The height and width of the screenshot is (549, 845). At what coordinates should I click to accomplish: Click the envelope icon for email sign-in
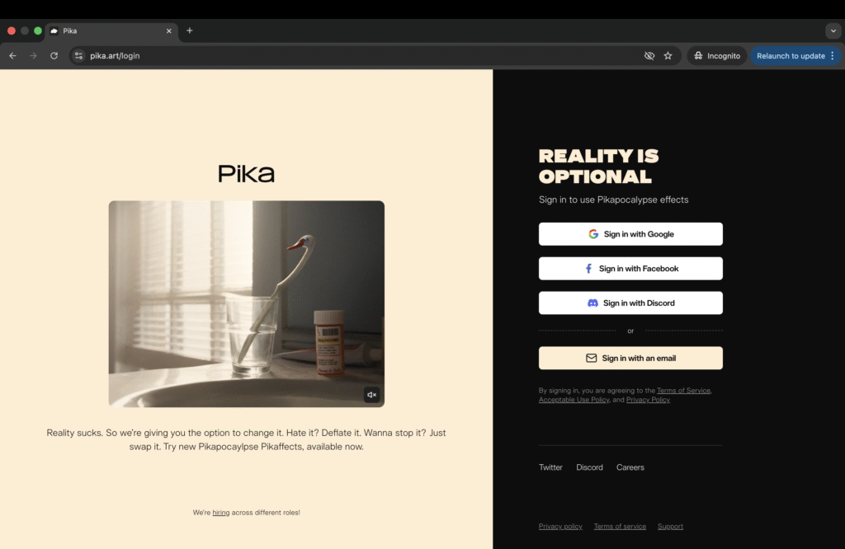click(591, 358)
